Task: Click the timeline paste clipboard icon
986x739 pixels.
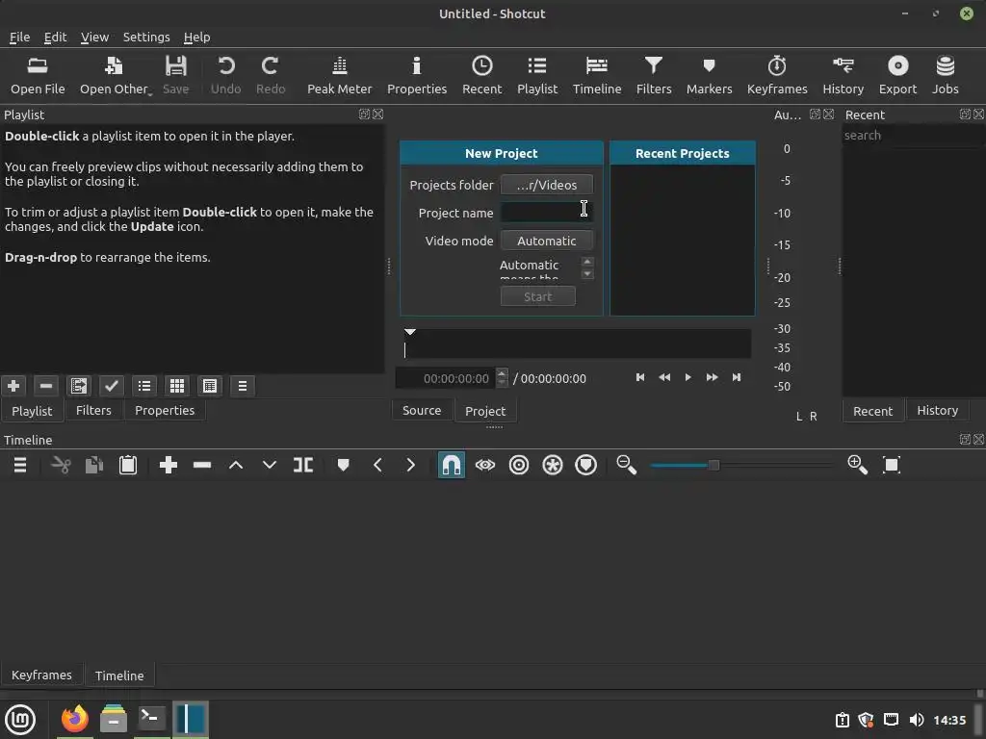Action: coord(128,465)
